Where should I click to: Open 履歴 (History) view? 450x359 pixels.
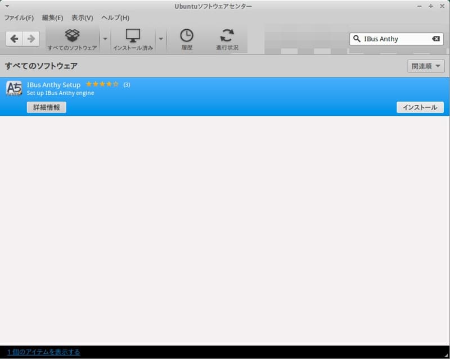coord(187,39)
